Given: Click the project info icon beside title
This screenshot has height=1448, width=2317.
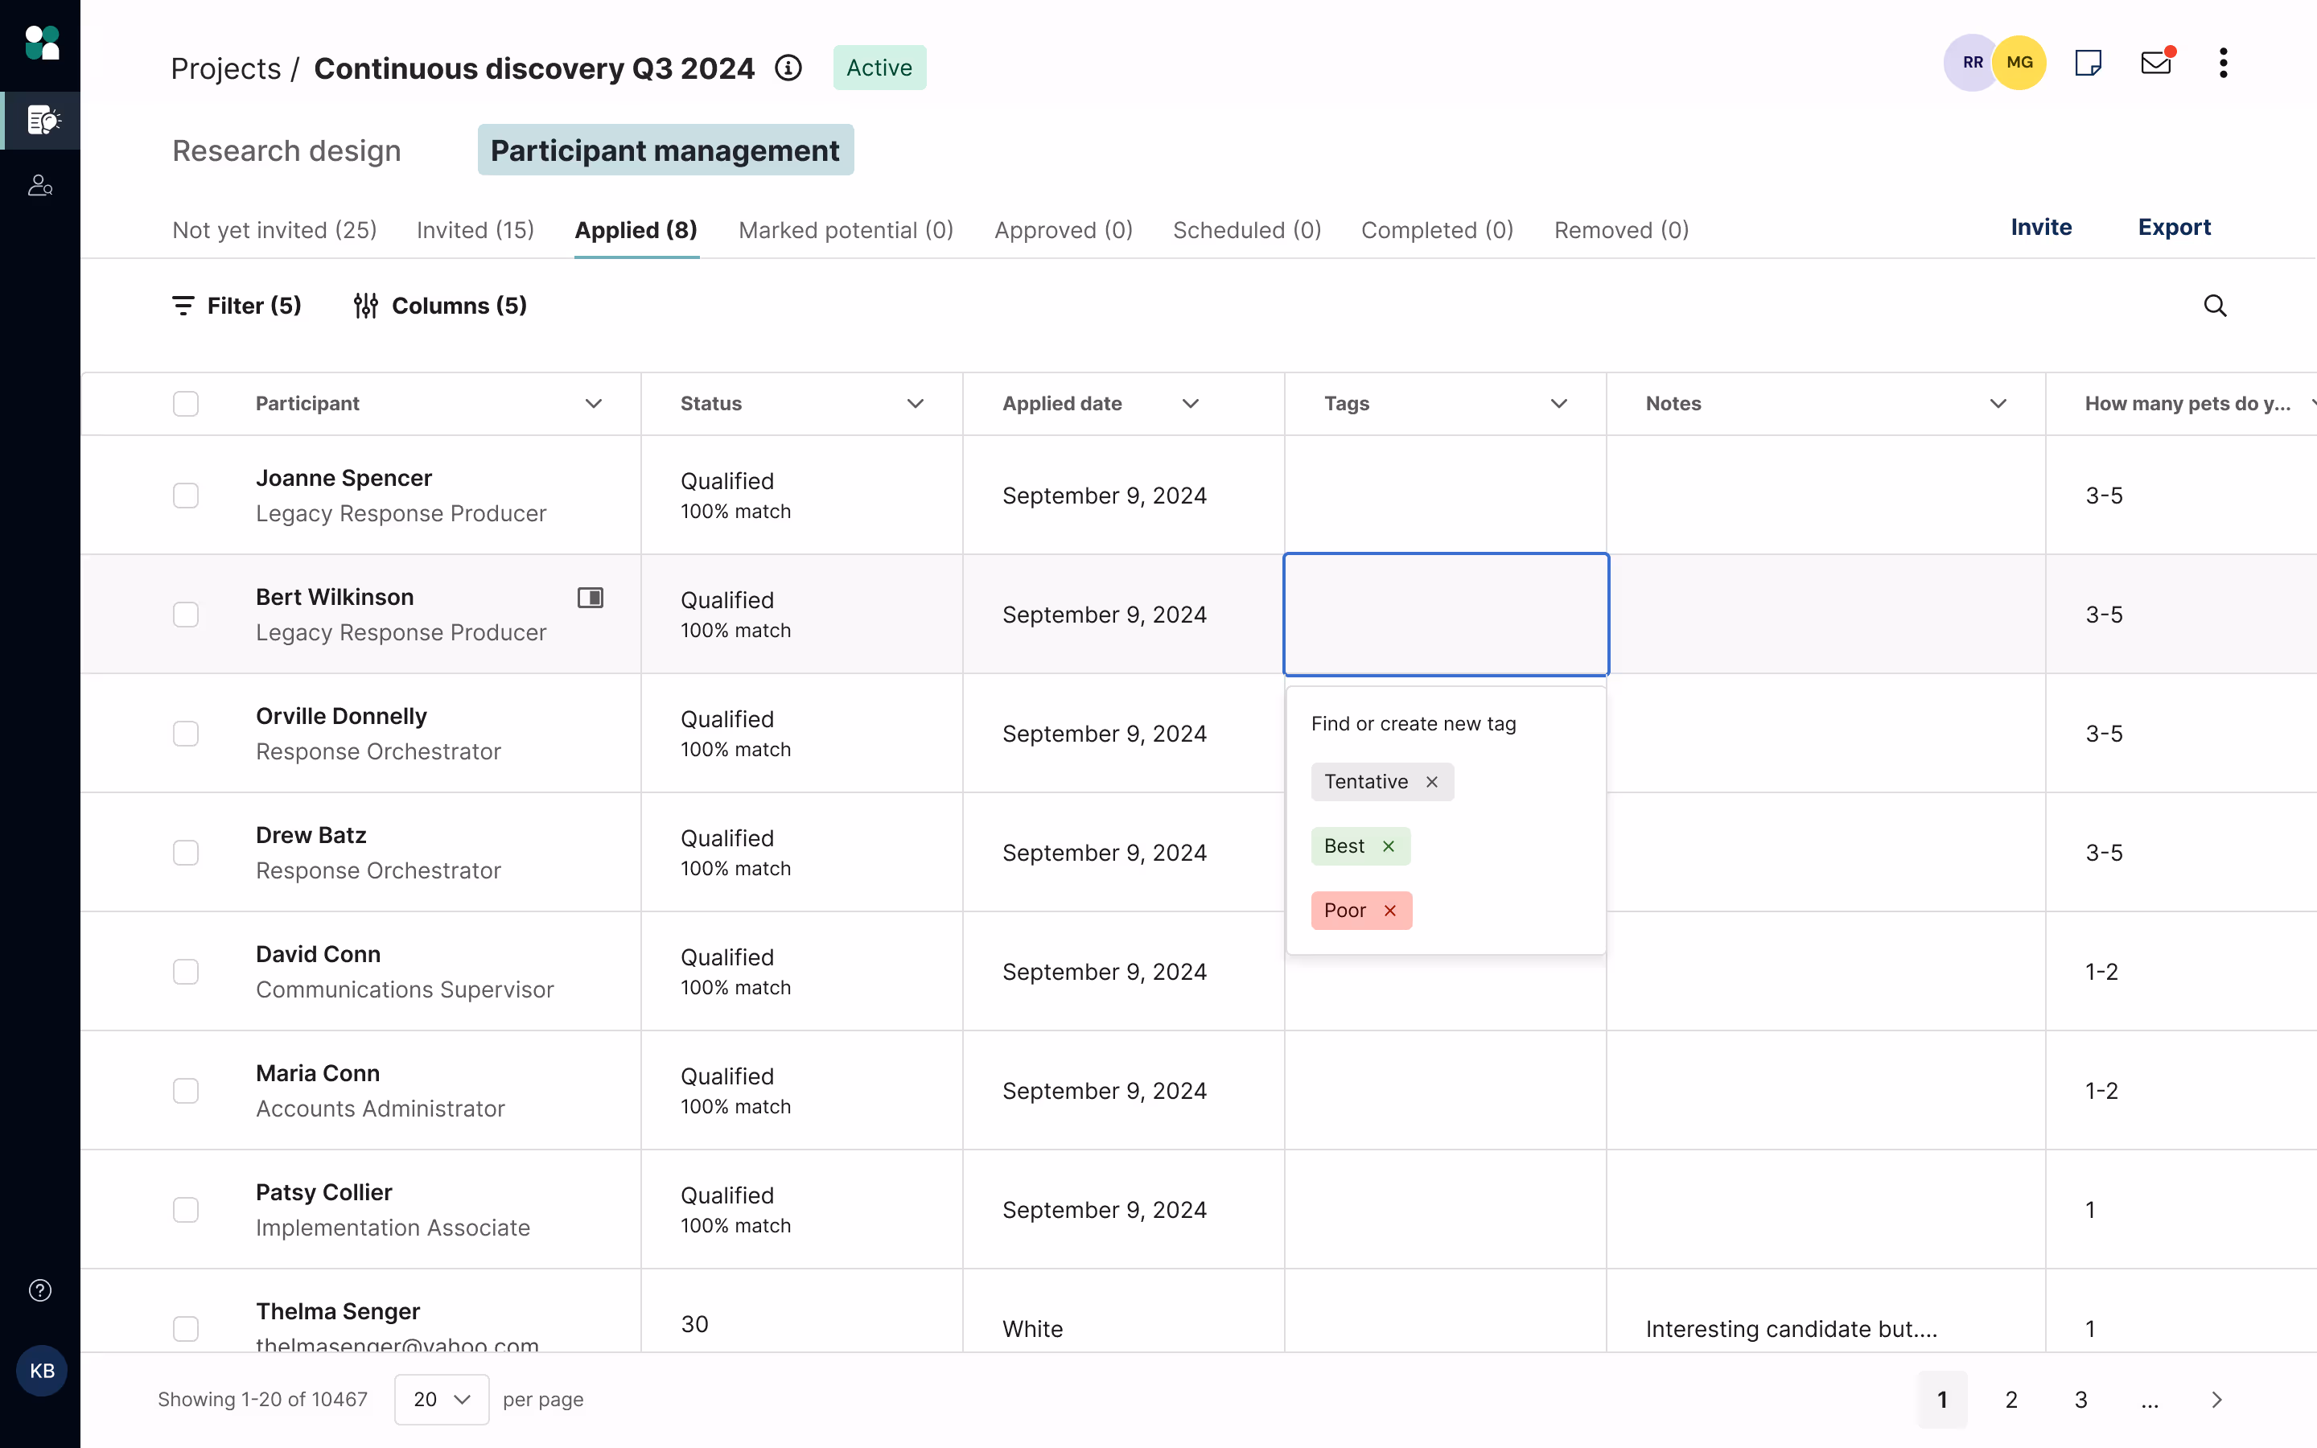Looking at the screenshot, I should click(788, 68).
